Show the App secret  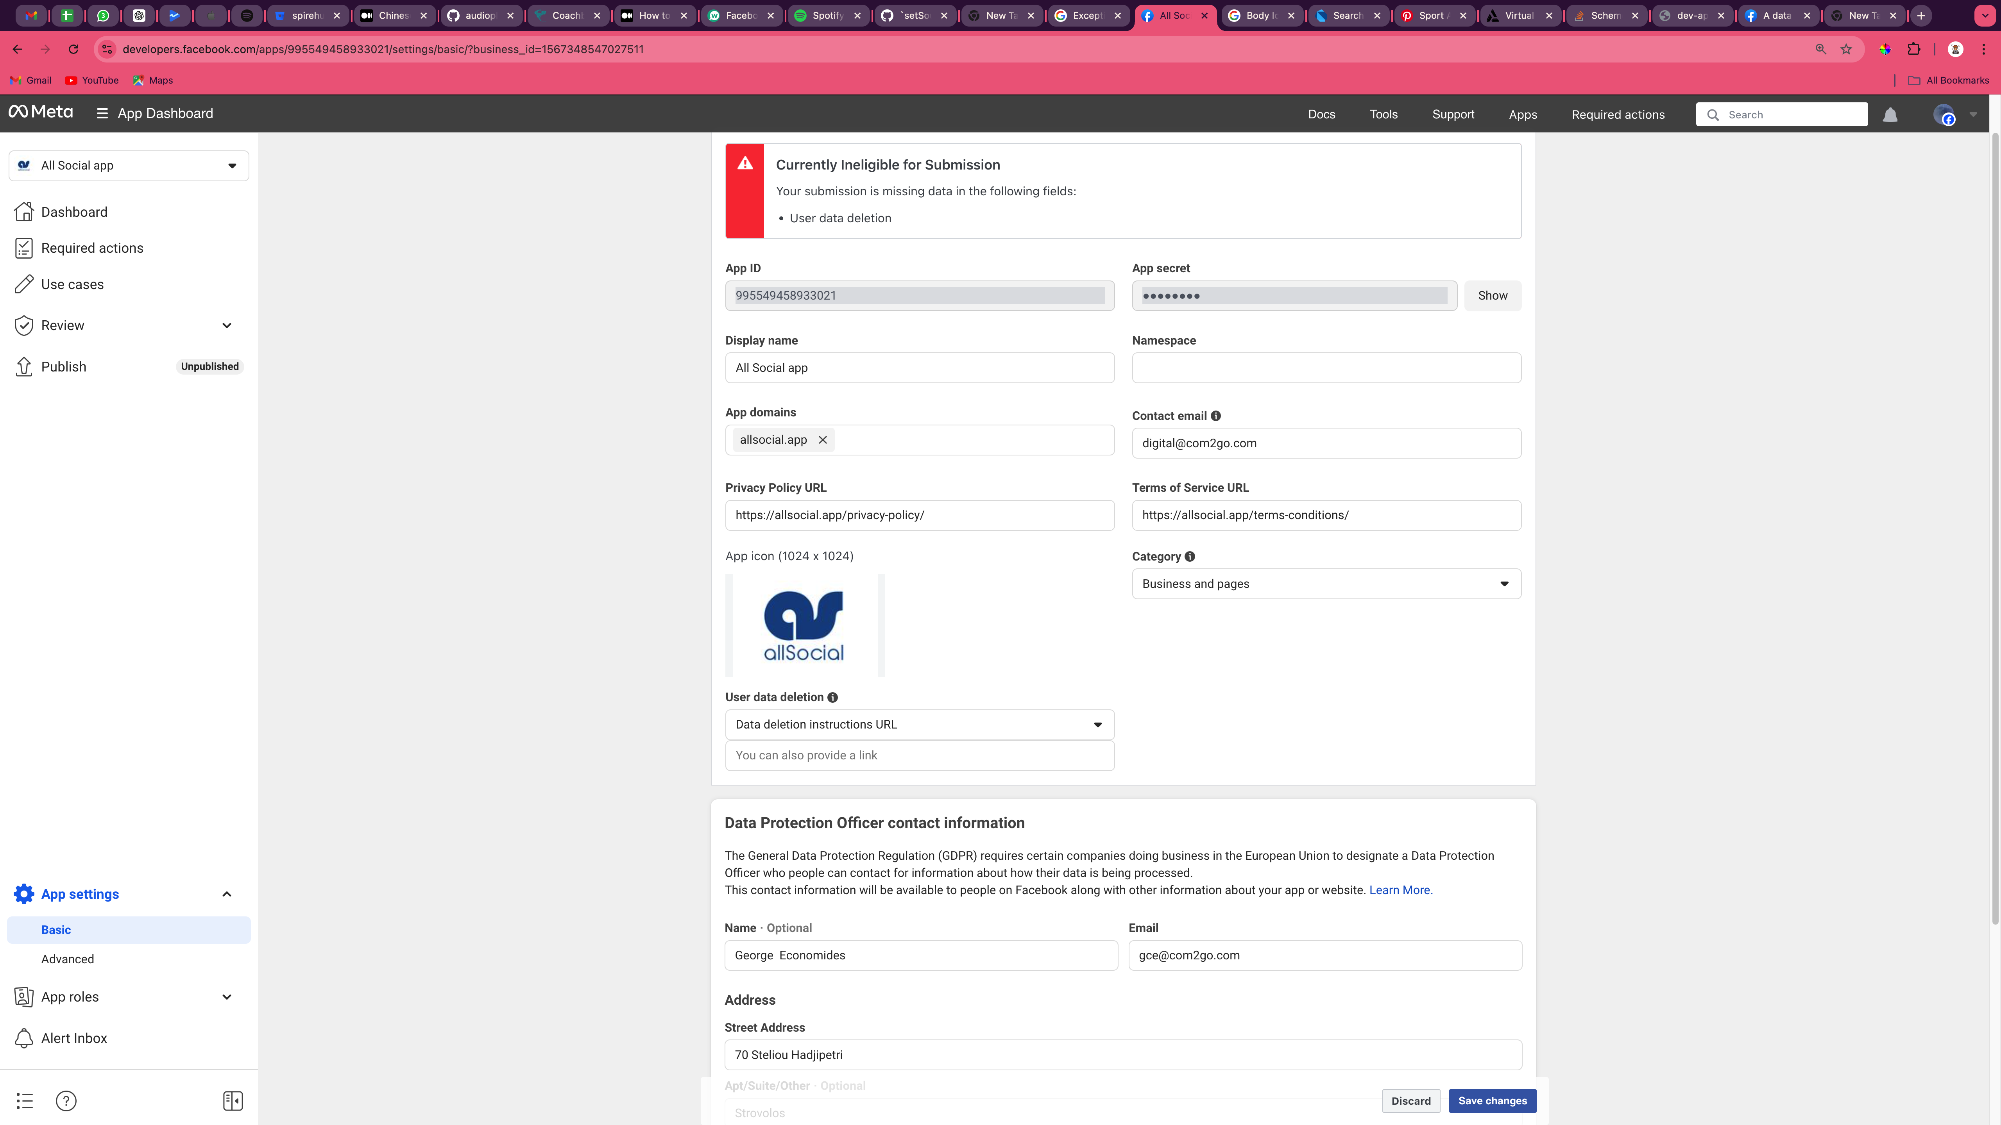[1492, 296]
